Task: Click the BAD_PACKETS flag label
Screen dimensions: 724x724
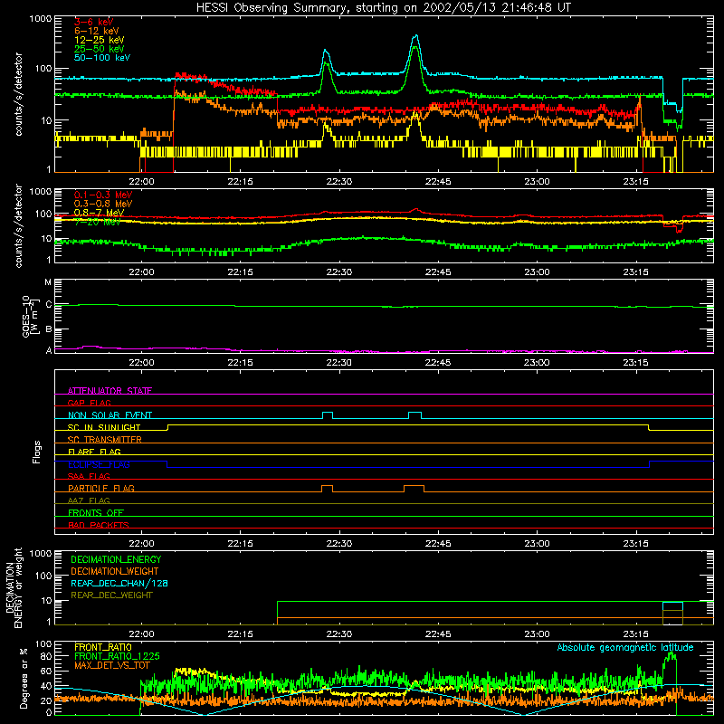Action: tap(99, 525)
